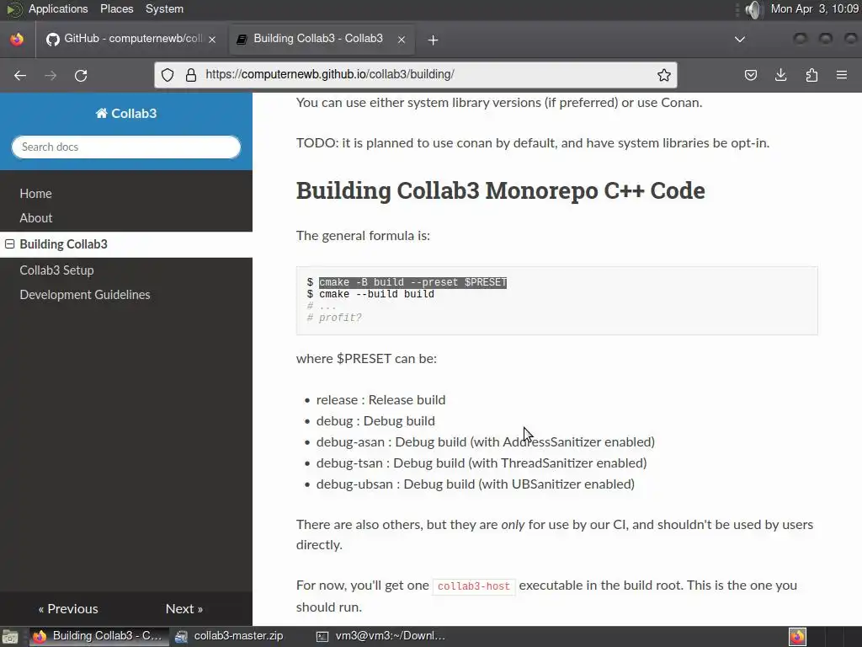Click the Search docs field

(x=126, y=147)
